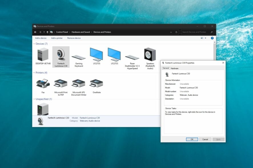Viewport: 253px width, 168px height.
Task: Select the OneNote printer icon
Action: click(x=96, y=83)
